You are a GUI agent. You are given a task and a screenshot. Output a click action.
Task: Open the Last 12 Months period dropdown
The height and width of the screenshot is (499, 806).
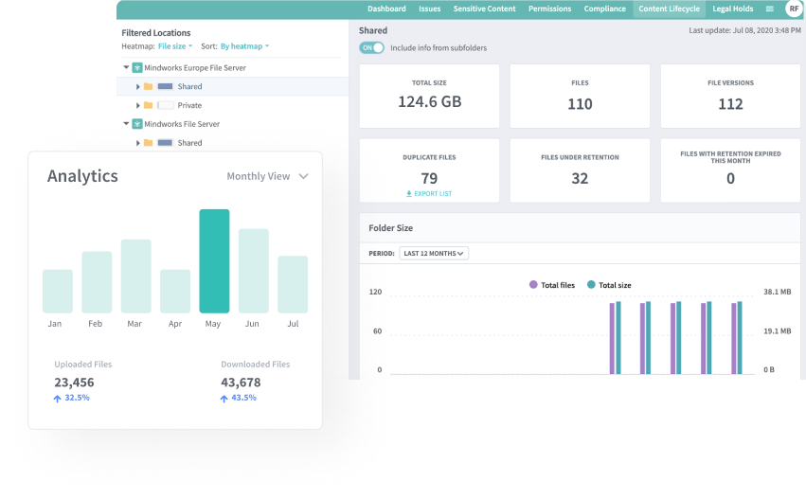point(434,253)
